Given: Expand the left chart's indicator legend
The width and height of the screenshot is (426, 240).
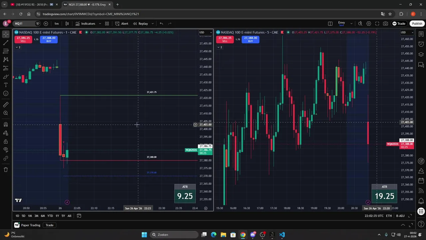Looking at the screenshot, I should [x=18, y=47].
